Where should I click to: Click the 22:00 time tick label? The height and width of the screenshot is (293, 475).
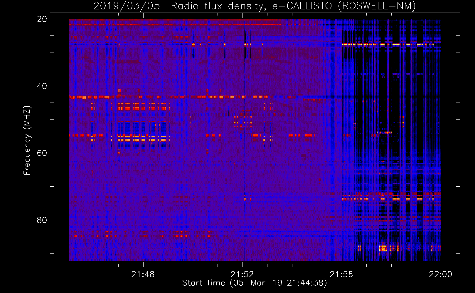tap(441, 275)
